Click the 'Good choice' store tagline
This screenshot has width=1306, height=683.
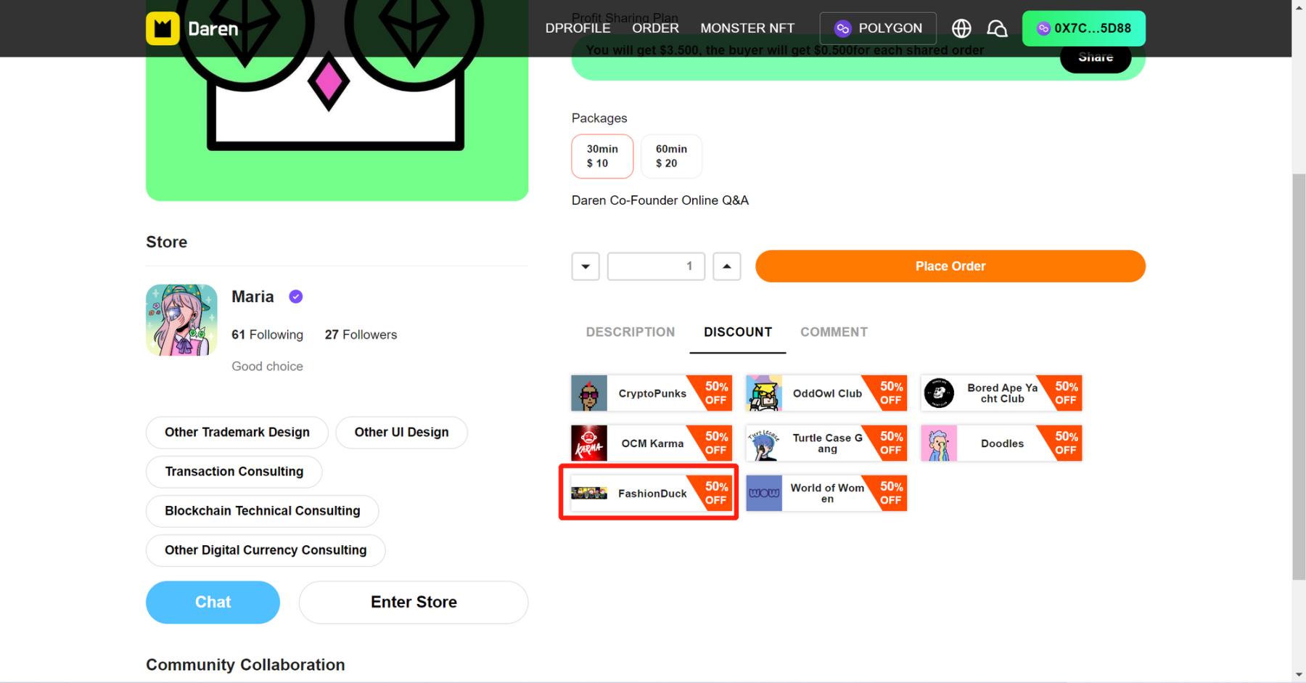[x=267, y=367]
